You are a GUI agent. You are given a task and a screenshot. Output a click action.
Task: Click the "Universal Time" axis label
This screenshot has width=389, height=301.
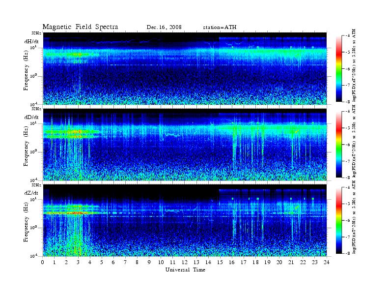tap(185, 270)
